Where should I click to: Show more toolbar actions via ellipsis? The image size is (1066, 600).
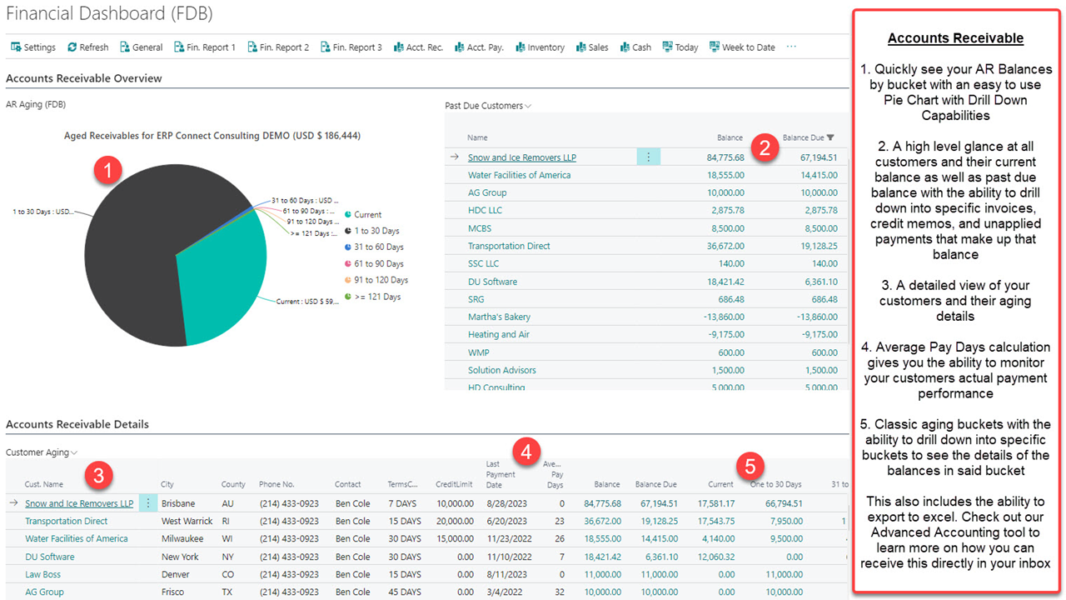click(x=791, y=47)
